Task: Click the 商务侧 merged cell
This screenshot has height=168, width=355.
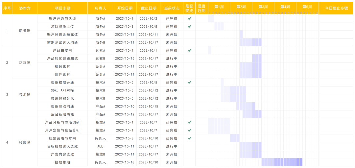Action: tap(25, 31)
